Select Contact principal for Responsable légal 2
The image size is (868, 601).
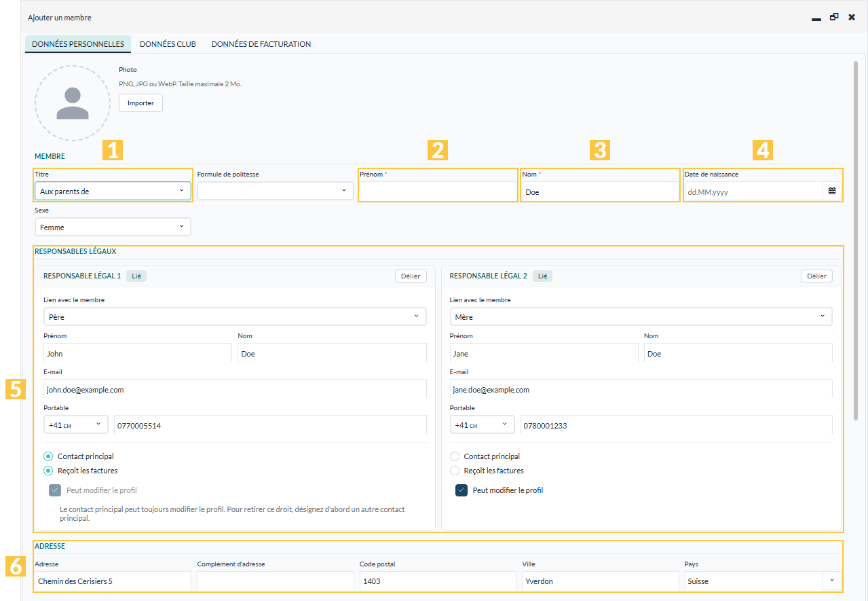[455, 456]
